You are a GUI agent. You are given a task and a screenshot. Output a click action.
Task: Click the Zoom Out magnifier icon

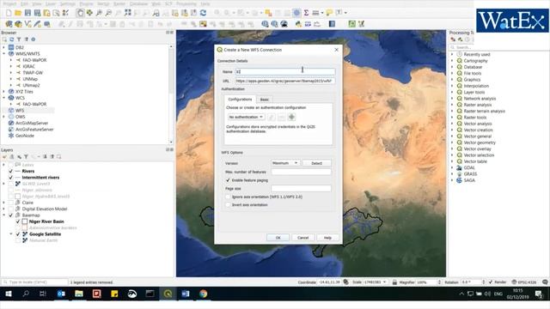pos(109,13)
